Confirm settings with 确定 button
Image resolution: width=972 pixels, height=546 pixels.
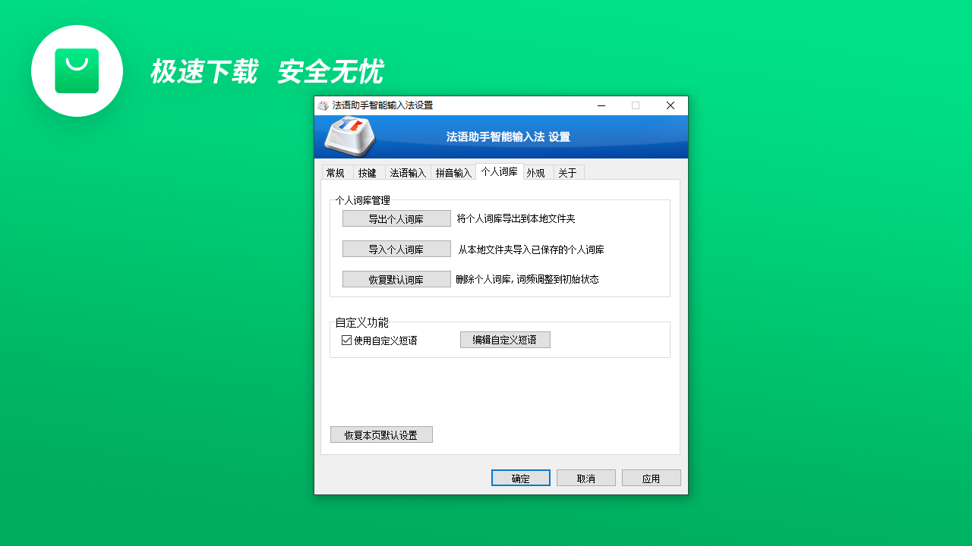pyautogui.click(x=520, y=477)
